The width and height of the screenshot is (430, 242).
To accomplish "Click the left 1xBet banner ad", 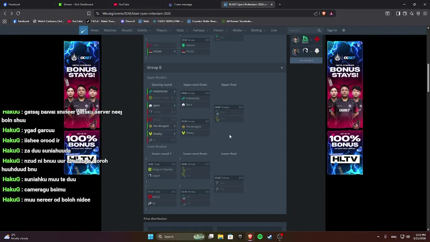I will (x=82, y=108).
